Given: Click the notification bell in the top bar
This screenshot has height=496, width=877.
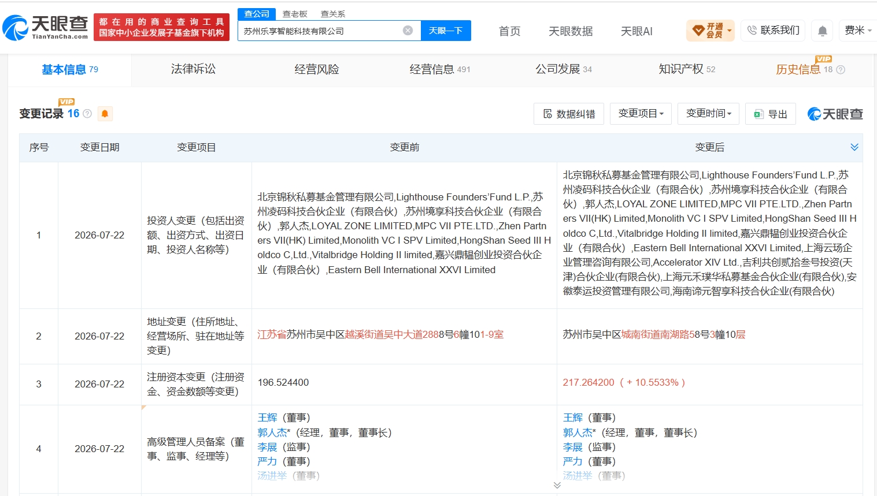Looking at the screenshot, I should point(823,31).
